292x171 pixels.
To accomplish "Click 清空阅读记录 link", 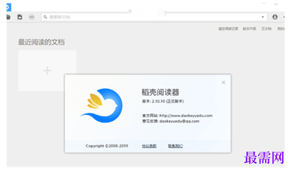I will point(228,29).
